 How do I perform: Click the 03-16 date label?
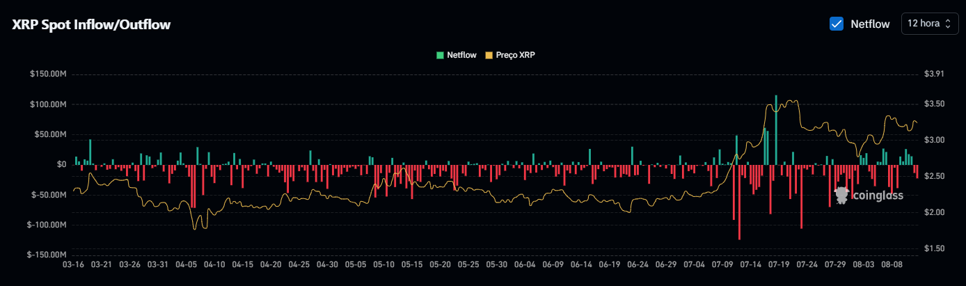(73, 264)
